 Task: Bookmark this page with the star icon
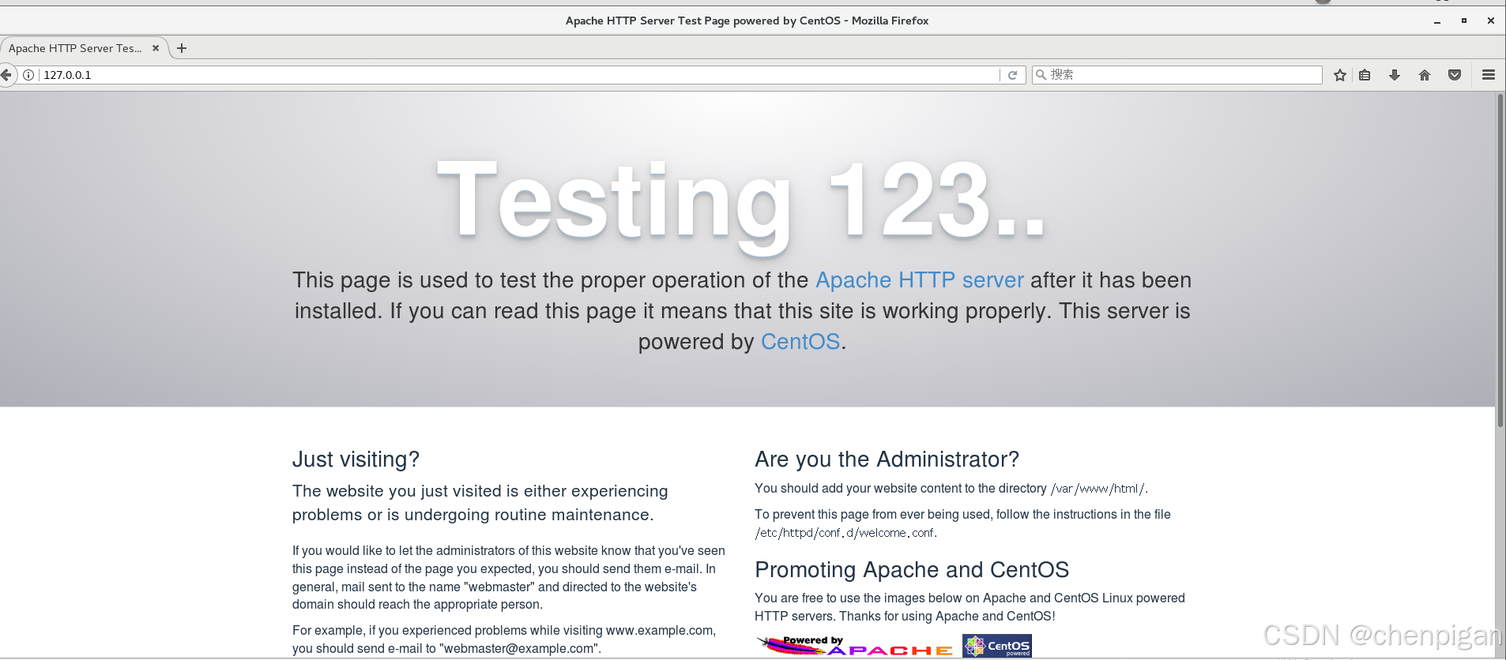tap(1340, 75)
